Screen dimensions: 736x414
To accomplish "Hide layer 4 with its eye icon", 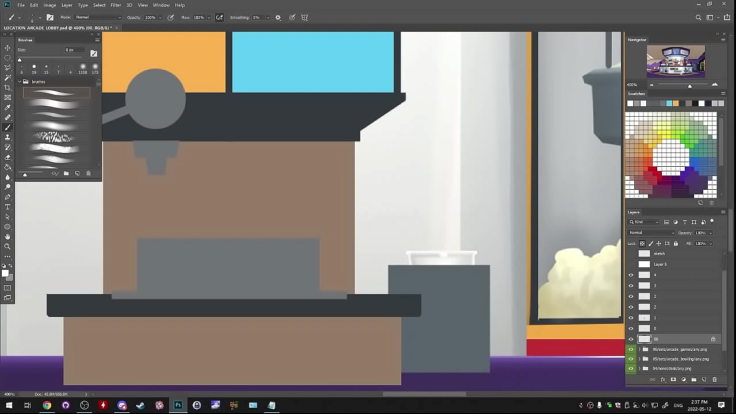I will (x=631, y=275).
